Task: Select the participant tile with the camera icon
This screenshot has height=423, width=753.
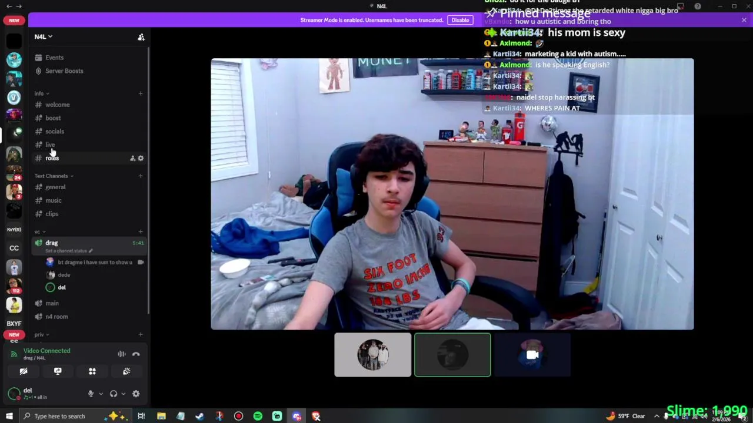Action: (532, 355)
